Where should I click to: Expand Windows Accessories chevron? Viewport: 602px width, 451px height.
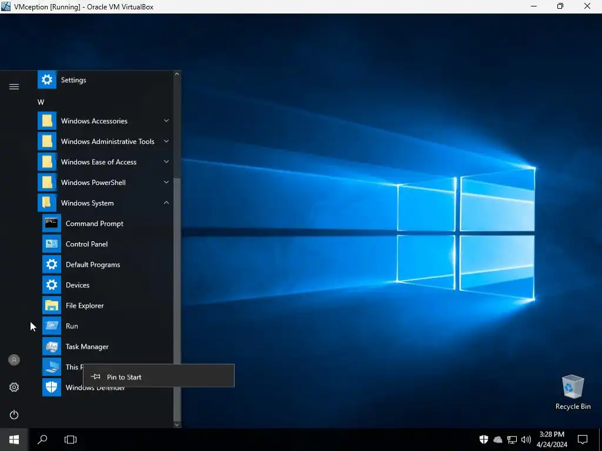pos(166,120)
